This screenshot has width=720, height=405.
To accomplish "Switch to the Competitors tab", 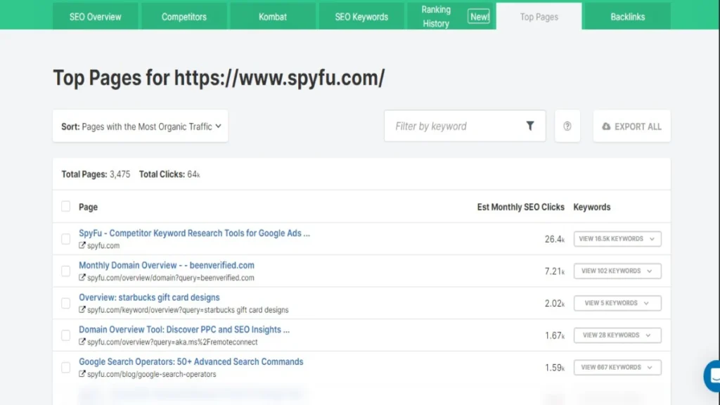I will coord(184,17).
